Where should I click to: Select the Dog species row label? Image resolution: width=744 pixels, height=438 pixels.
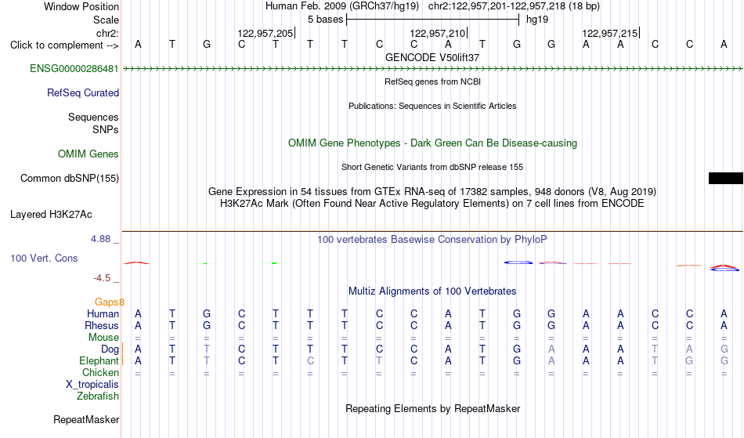pos(110,349)
